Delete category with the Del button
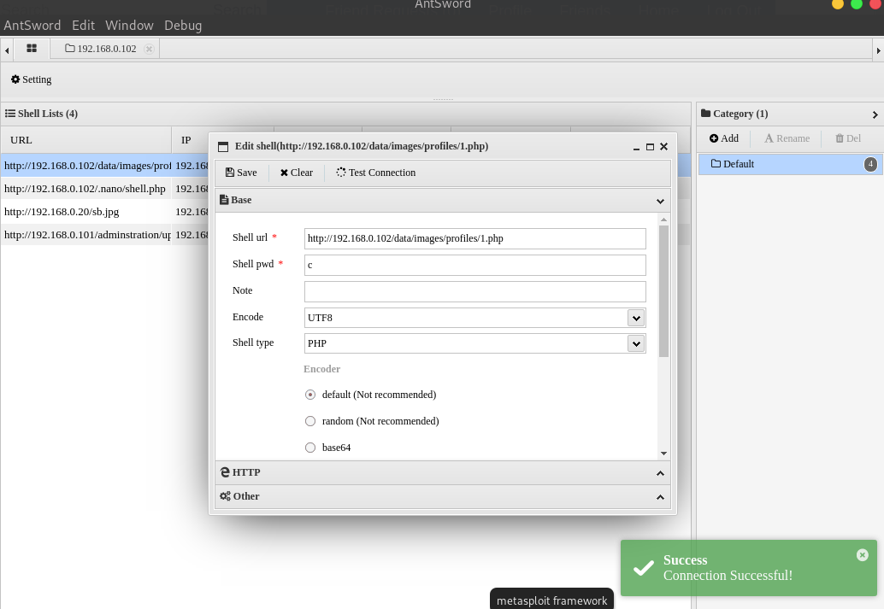This screenshot has width=884, height=609. [x=848, y=138]
